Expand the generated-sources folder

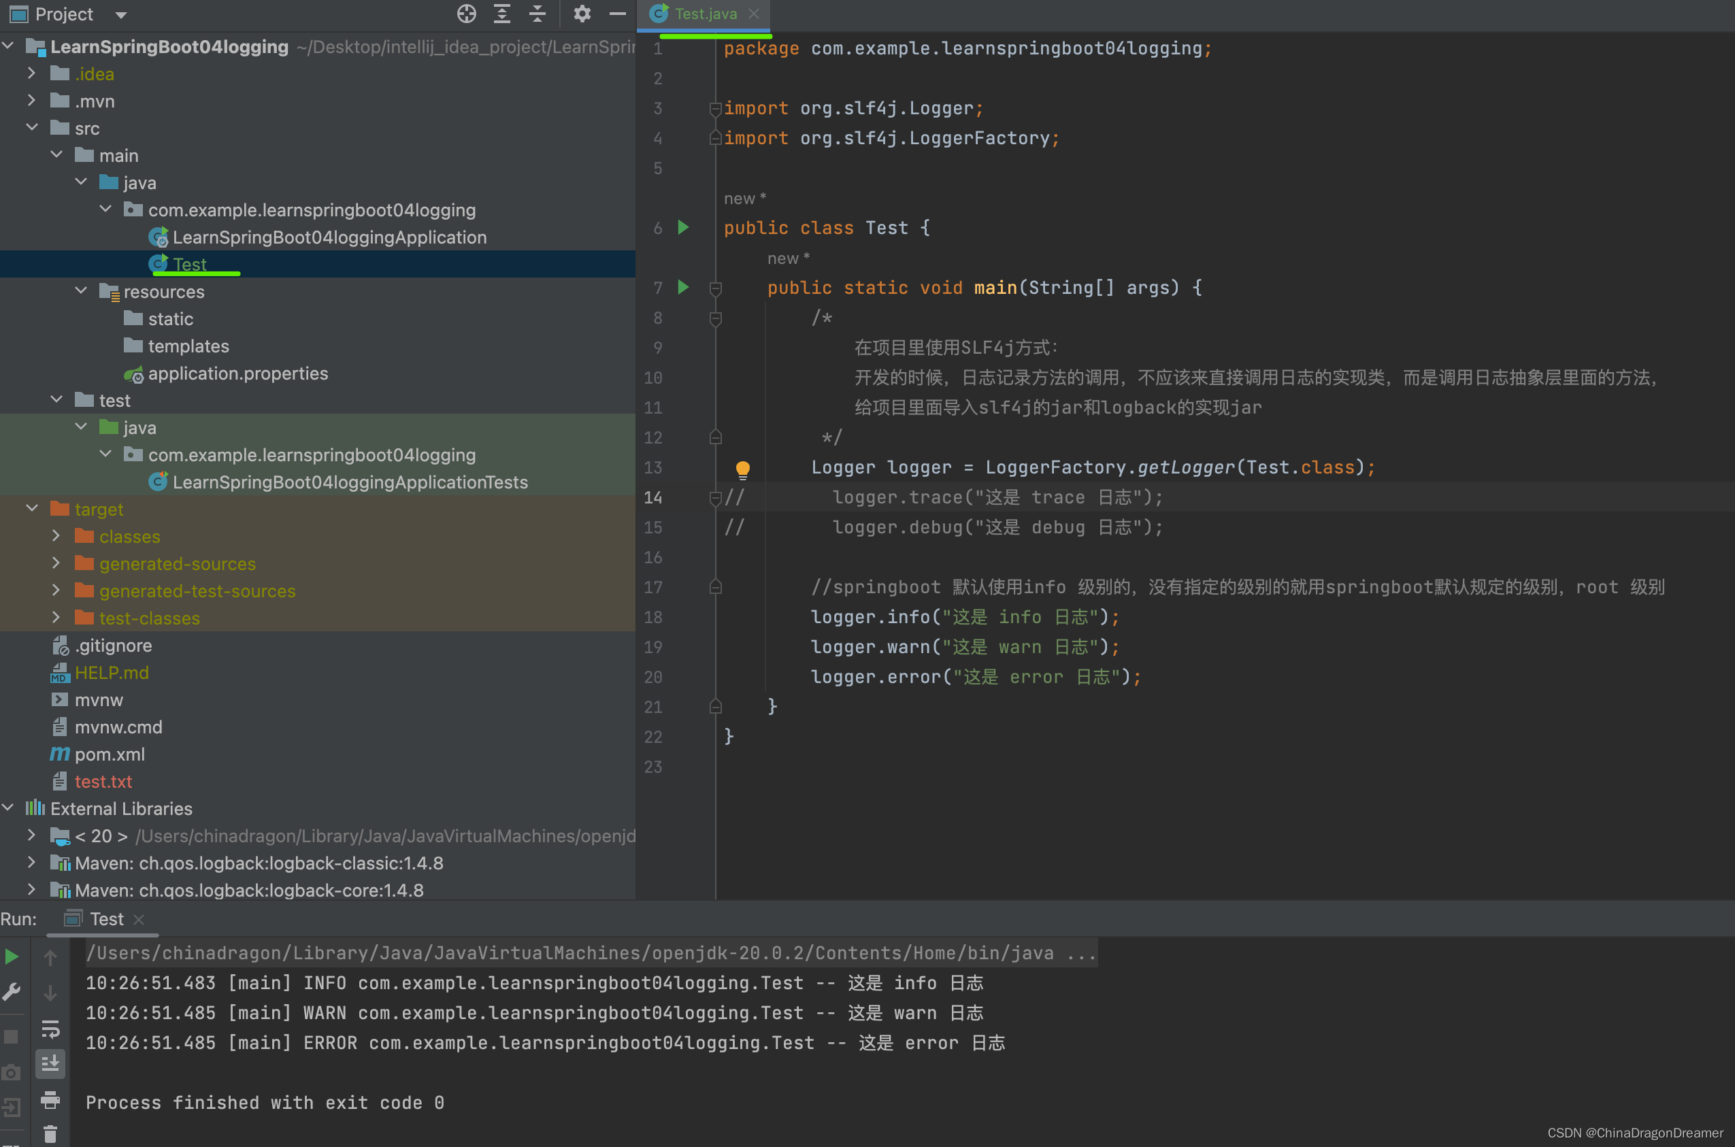pos(56,563)
